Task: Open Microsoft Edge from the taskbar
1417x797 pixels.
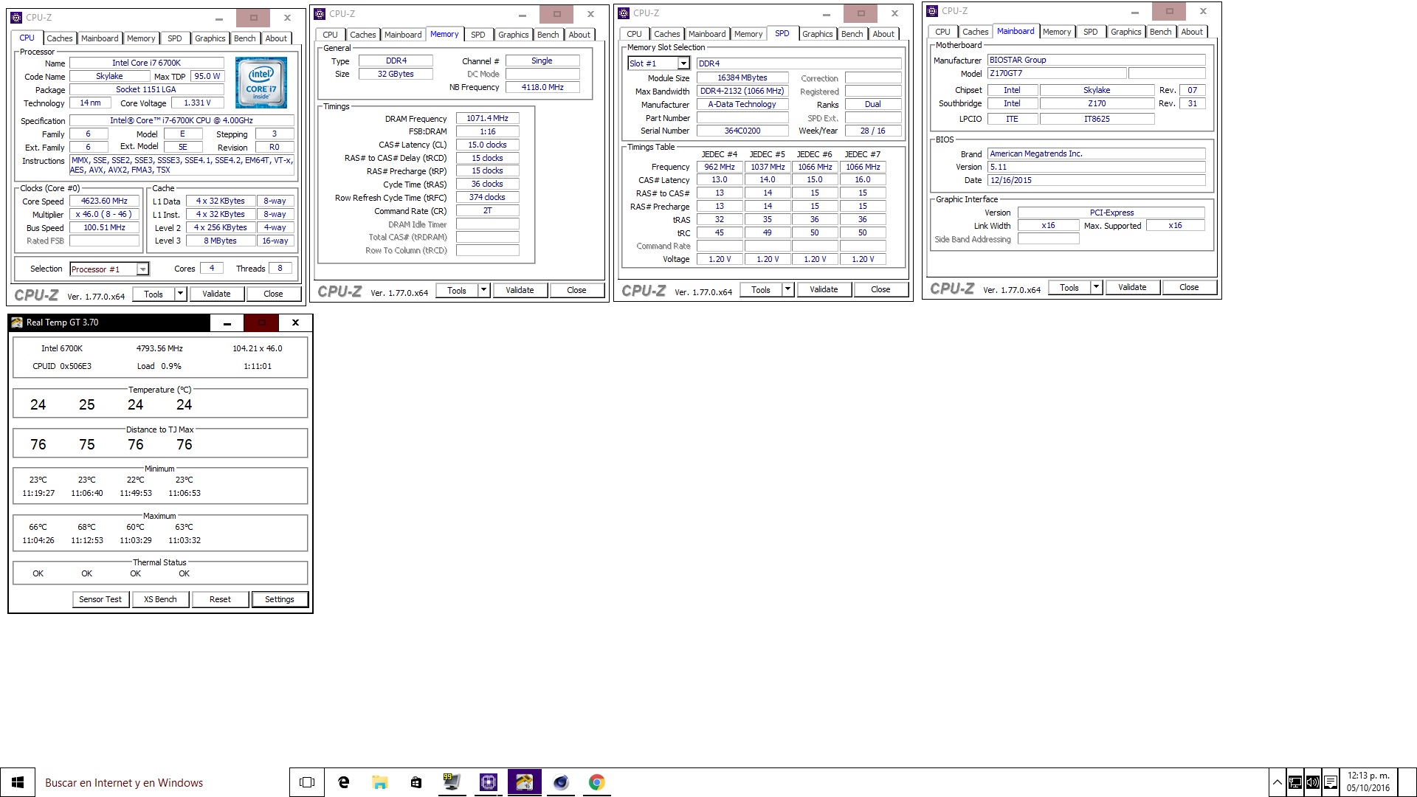Action: click(344, 782)
